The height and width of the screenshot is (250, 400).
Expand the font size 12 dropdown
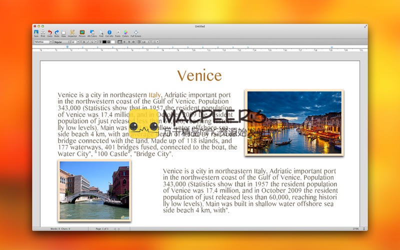tap(74, 42)
